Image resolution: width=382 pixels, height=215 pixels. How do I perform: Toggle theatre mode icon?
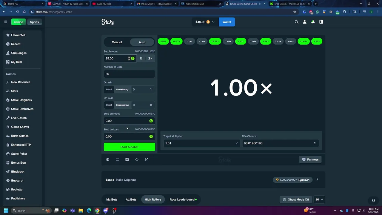click(118, 159)
